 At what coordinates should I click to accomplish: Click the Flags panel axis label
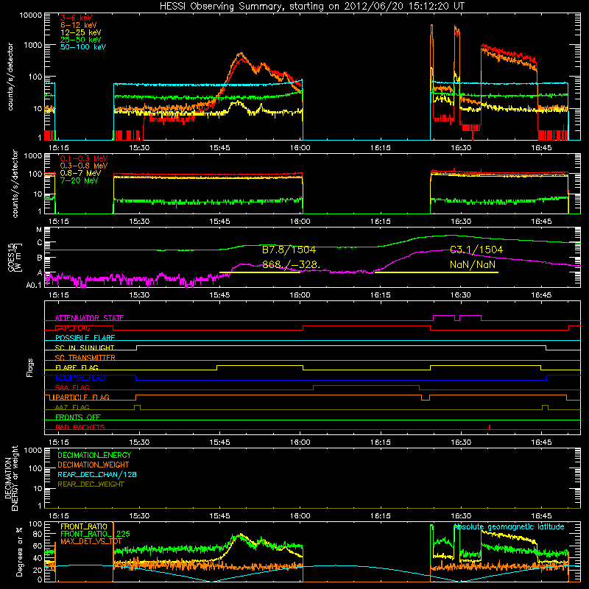point(30,367)
